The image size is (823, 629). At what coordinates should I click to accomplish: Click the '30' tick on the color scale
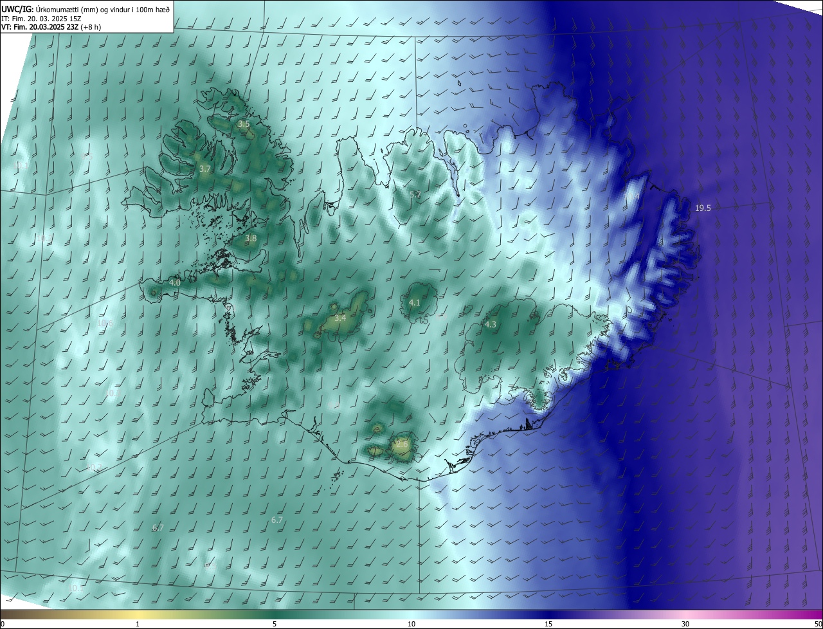(685, 624)
